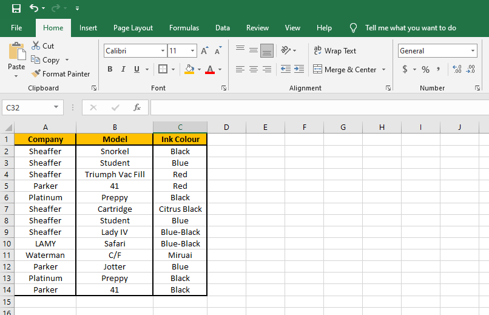489x315 pixels.
Task: Click the Increase Decimal icon
Action: pos(457,69)
